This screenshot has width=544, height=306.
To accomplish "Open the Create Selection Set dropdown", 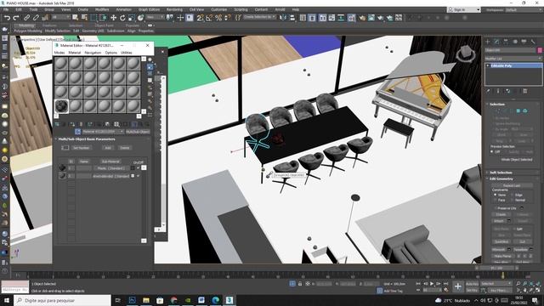I will pos(259,17).
